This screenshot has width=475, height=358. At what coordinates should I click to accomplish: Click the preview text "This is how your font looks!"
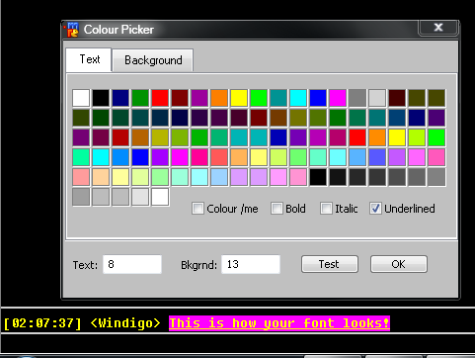279,323
